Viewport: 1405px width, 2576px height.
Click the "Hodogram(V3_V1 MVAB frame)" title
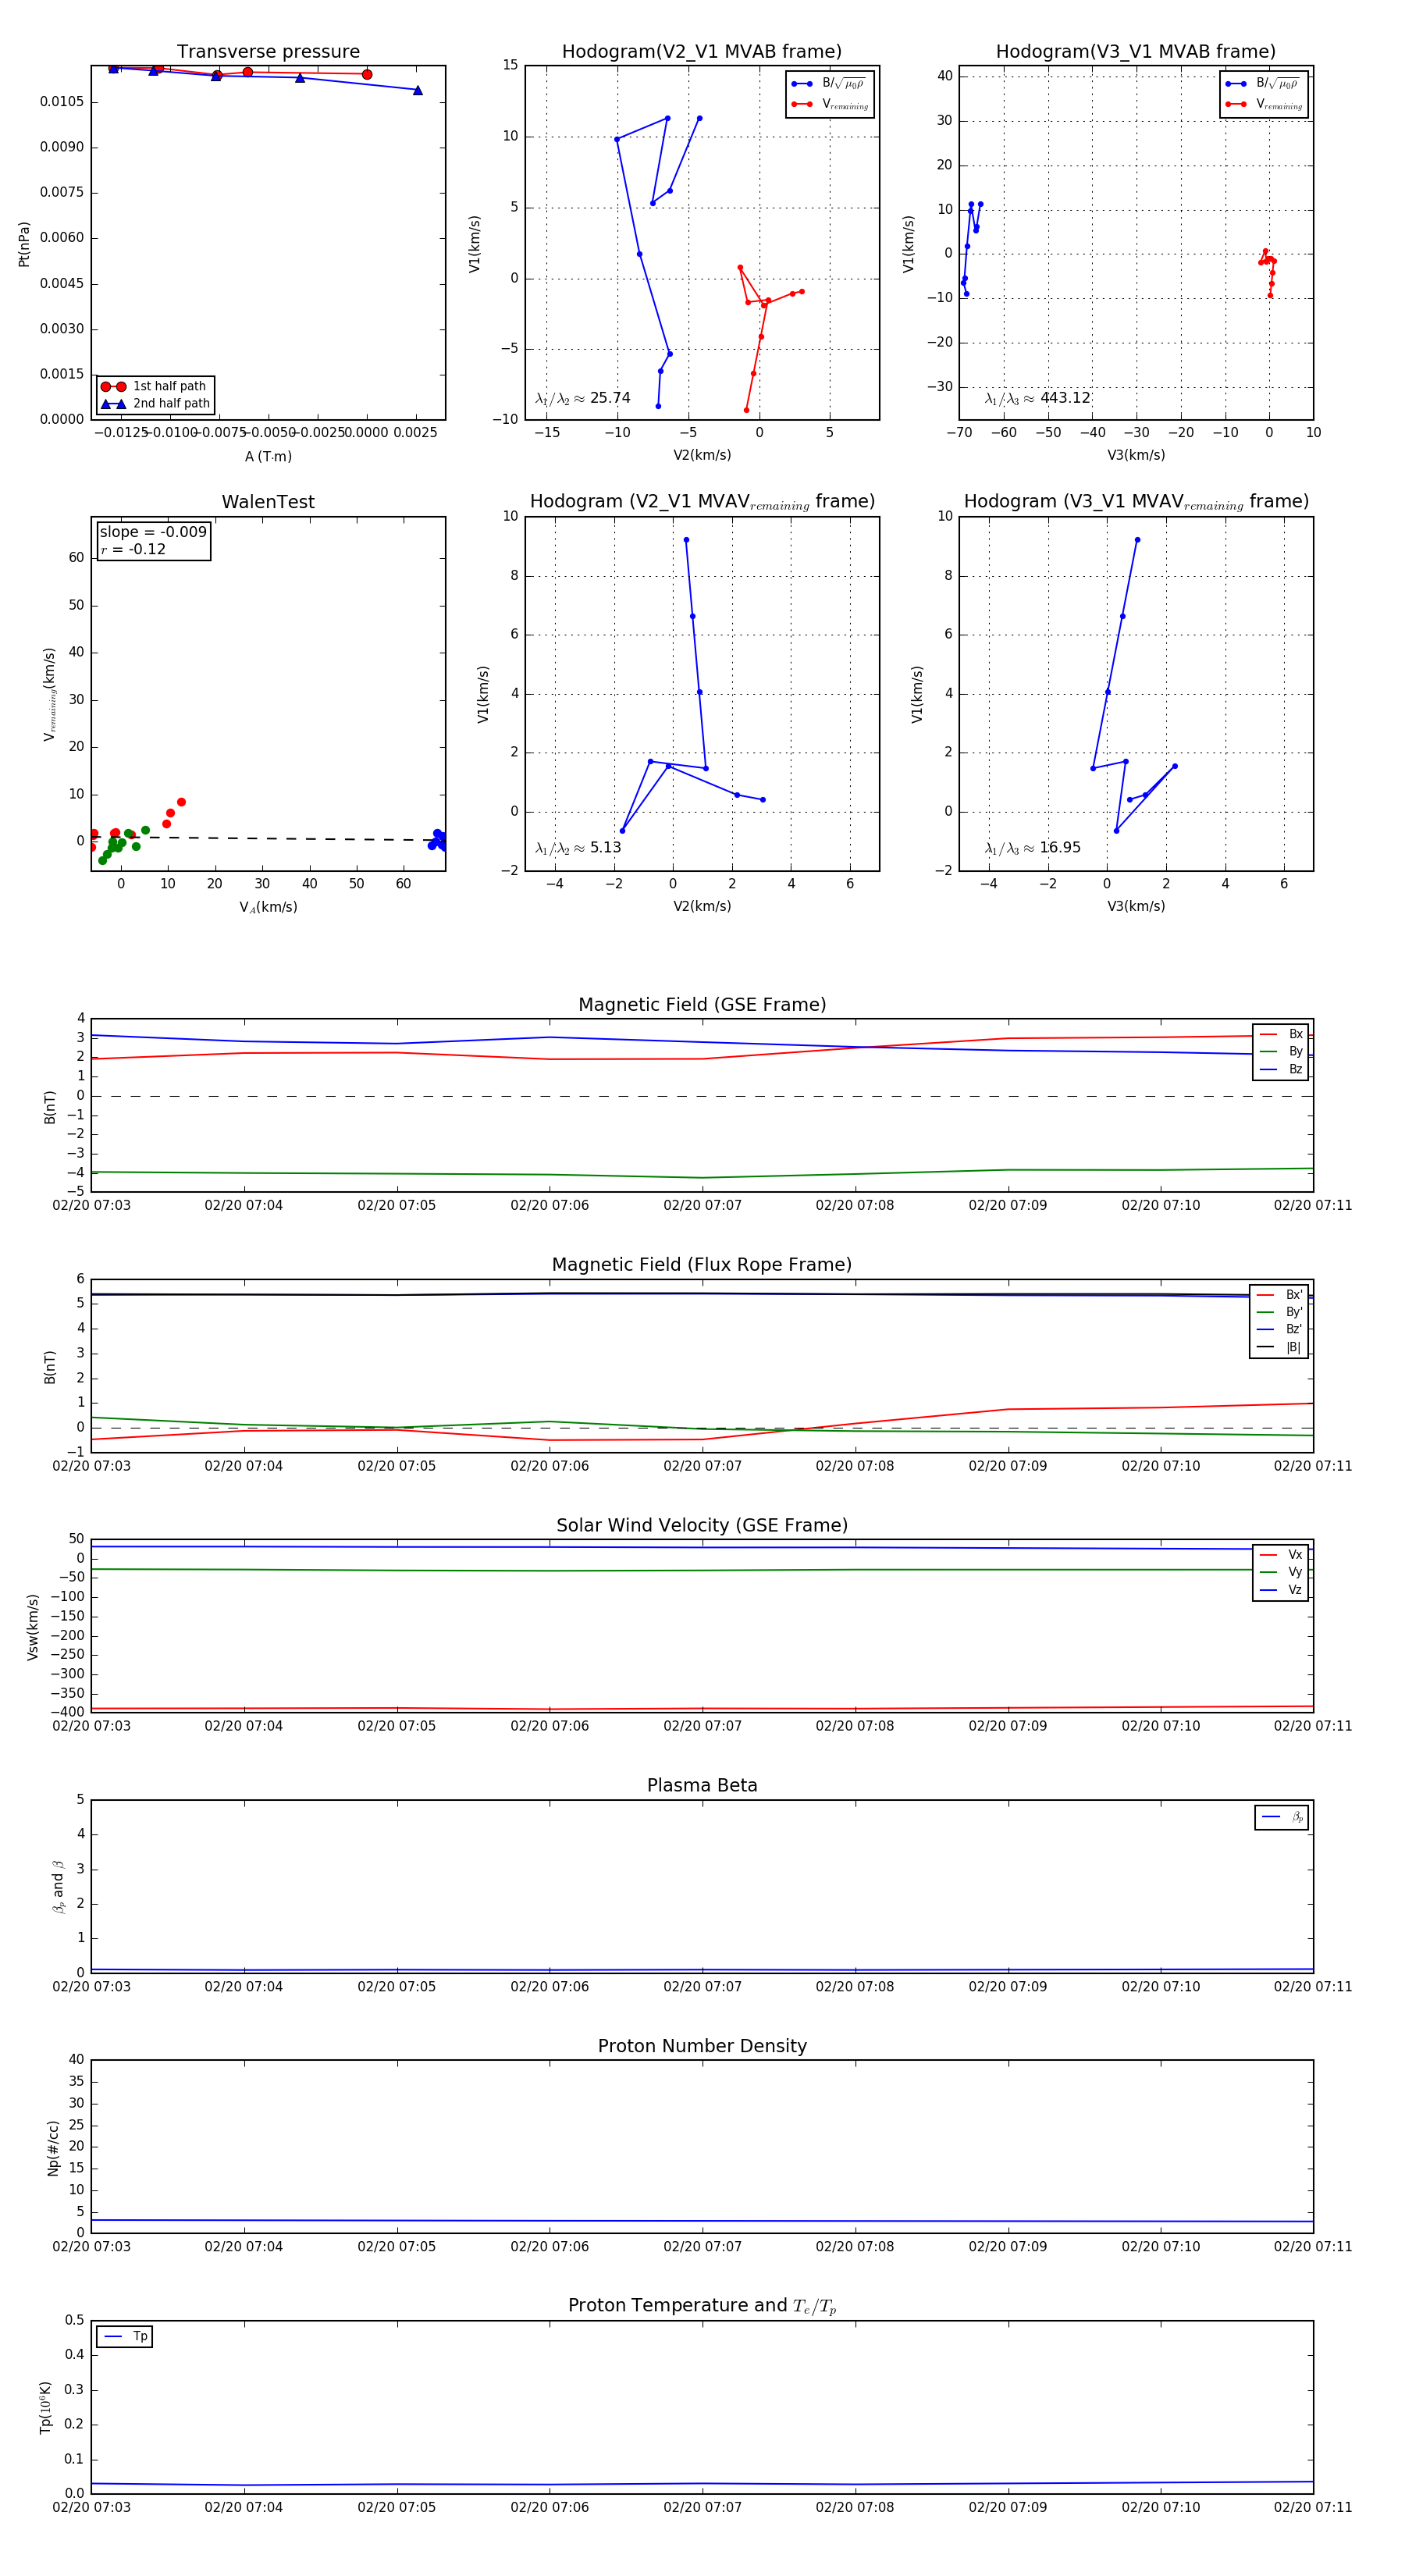click(x=1136, y=52)
